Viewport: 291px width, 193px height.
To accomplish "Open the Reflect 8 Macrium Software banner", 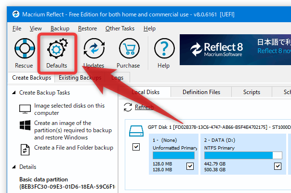I will coord(235,50).
